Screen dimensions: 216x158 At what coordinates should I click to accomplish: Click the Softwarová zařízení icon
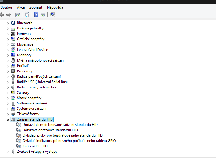click(x=13, y=103)
